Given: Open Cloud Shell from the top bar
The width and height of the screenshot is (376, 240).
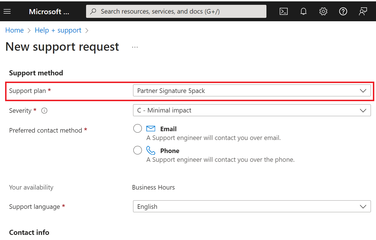Looking at the screenshot, I should pos(284,11).
